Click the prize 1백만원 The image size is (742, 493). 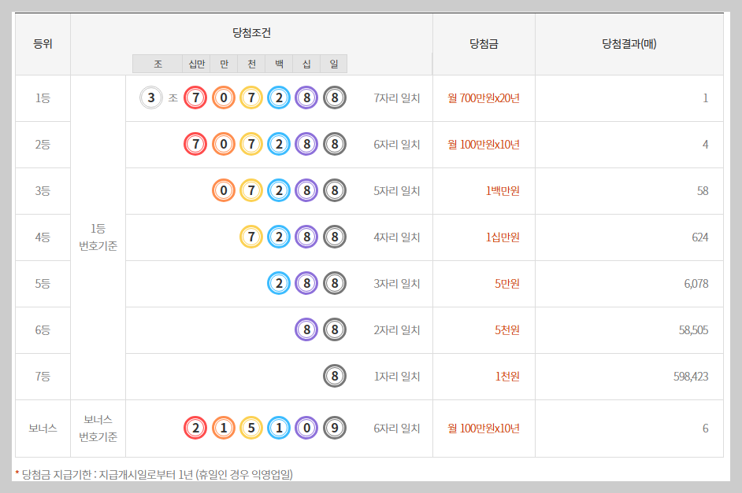coord(503,191)
